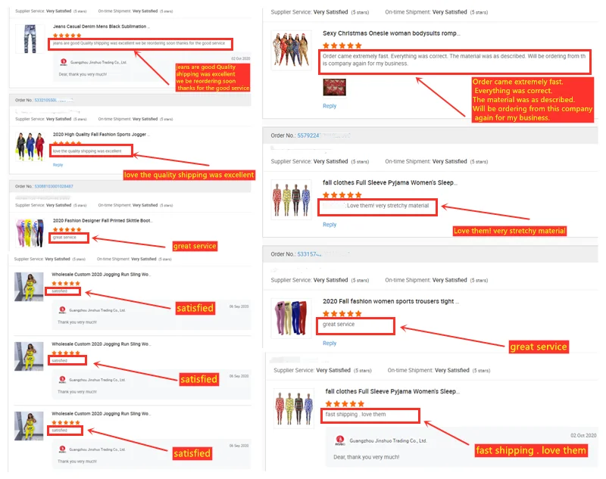Click the red review photo attachment thumbnail
606x479 pixels.
[334, 87]
